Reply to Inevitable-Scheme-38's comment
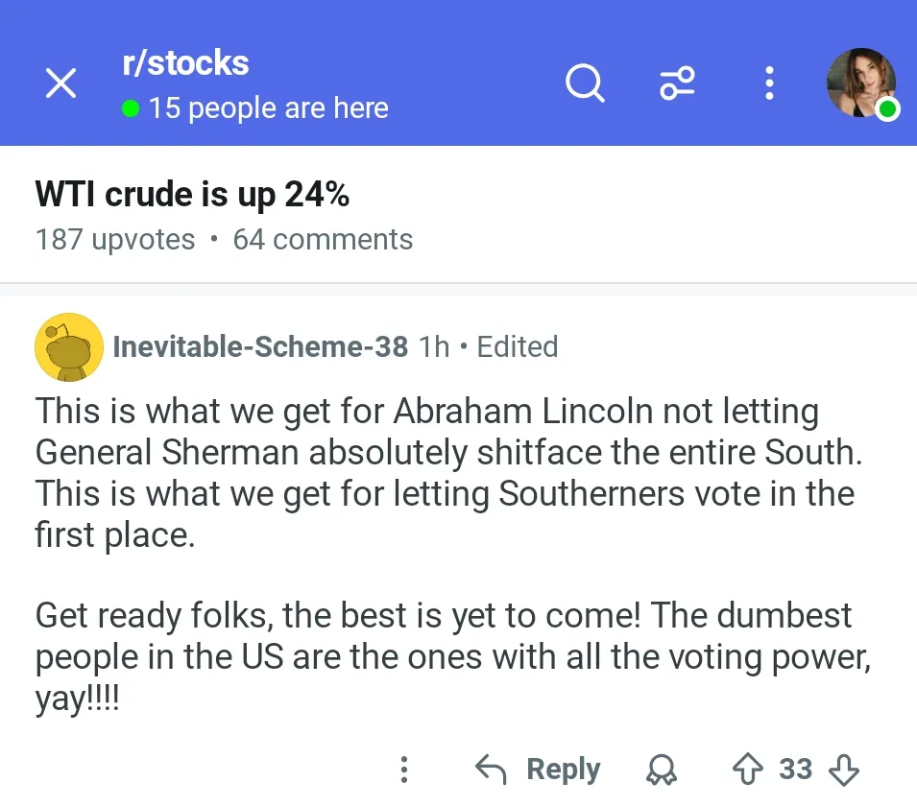The image size is (917, 806). pyautogui.click(x=539, y=769)
